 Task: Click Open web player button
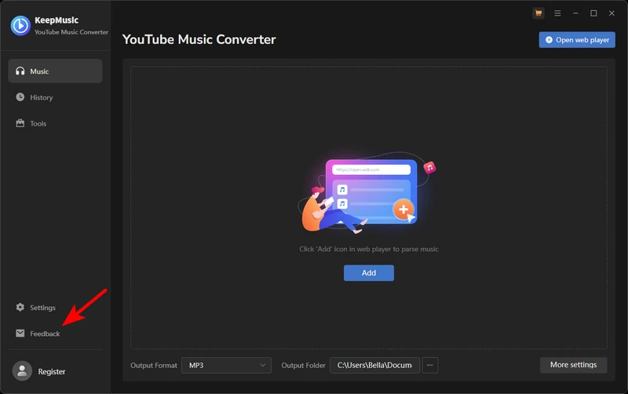click(x=577, y=40)
